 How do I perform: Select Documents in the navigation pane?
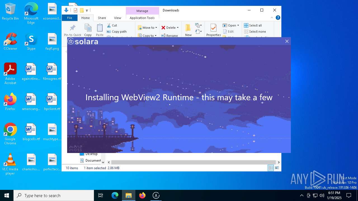pos(90,161)
